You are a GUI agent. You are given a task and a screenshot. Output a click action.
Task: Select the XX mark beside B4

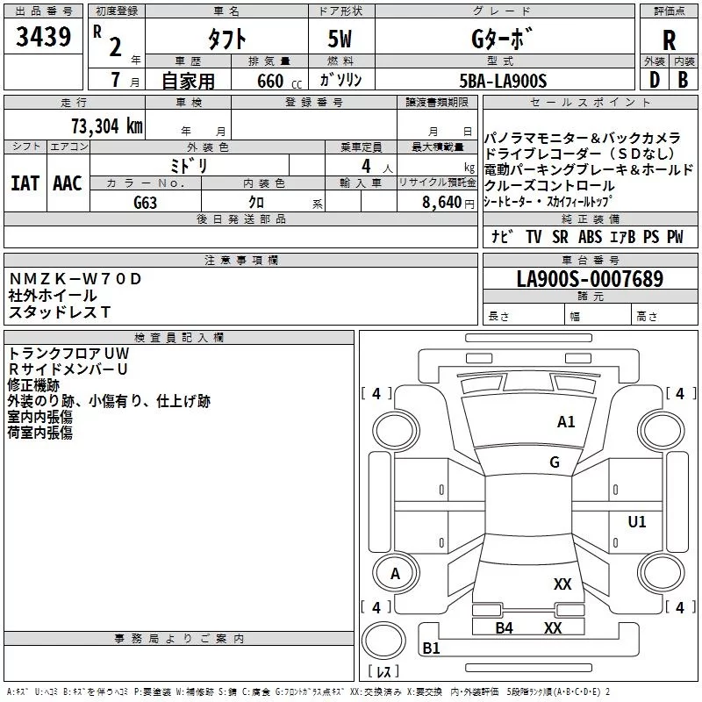553,627
